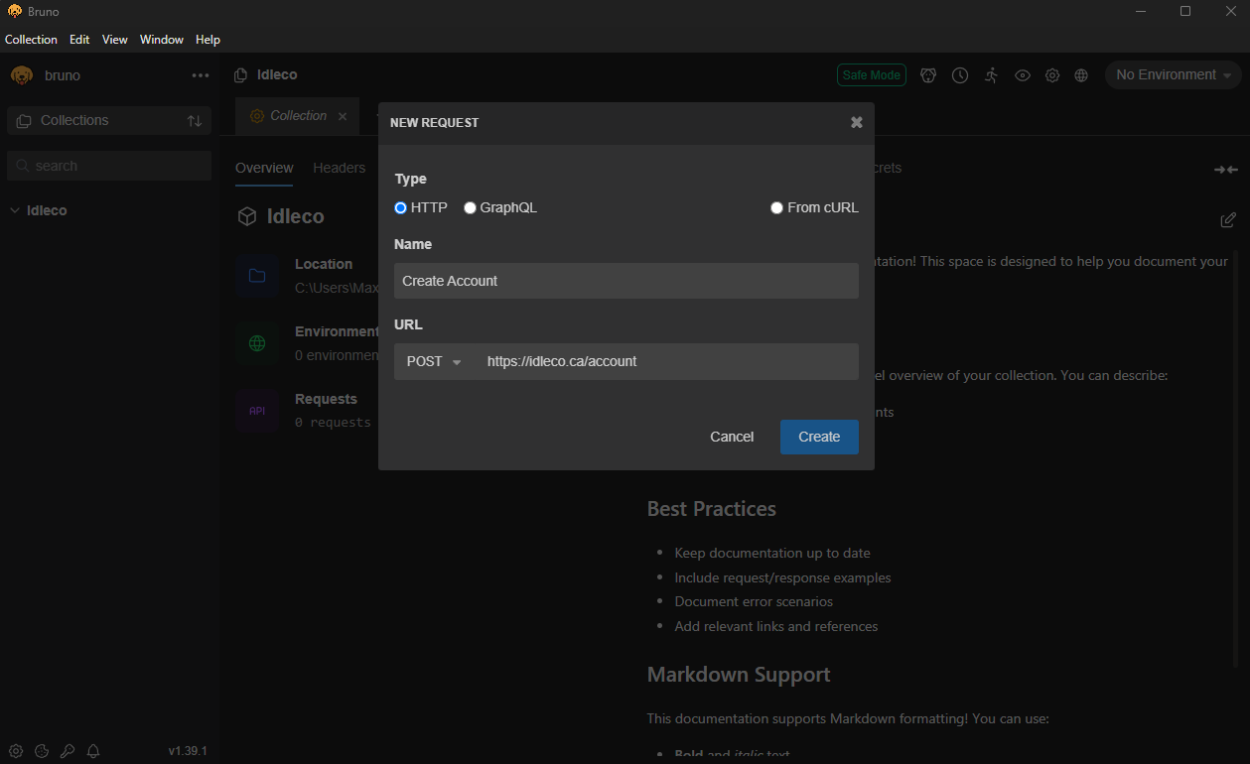This screenshot has width=1250, height=764.
Task: Open the Edit menu
Action: pos(79,40)
